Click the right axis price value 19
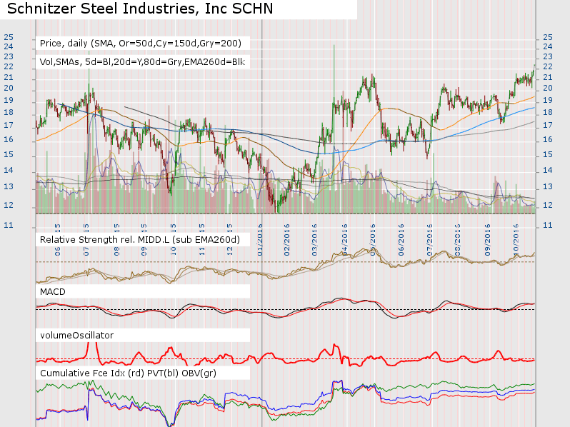570x427 pixels. [x=548, y=100]
